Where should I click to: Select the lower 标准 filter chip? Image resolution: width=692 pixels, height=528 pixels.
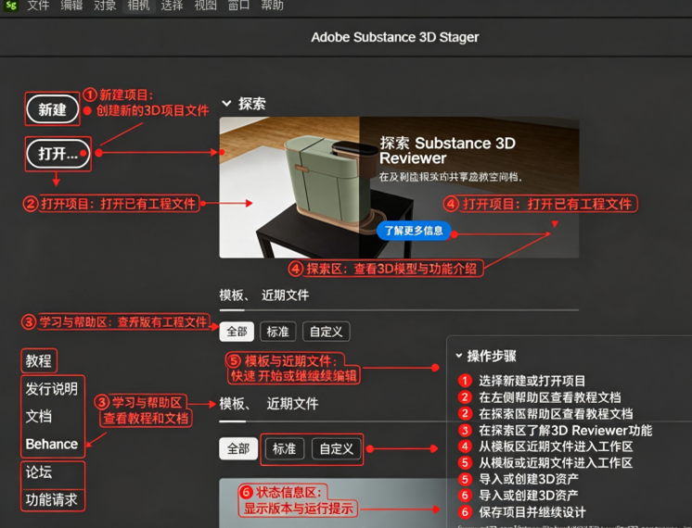[x=284, y=448]
